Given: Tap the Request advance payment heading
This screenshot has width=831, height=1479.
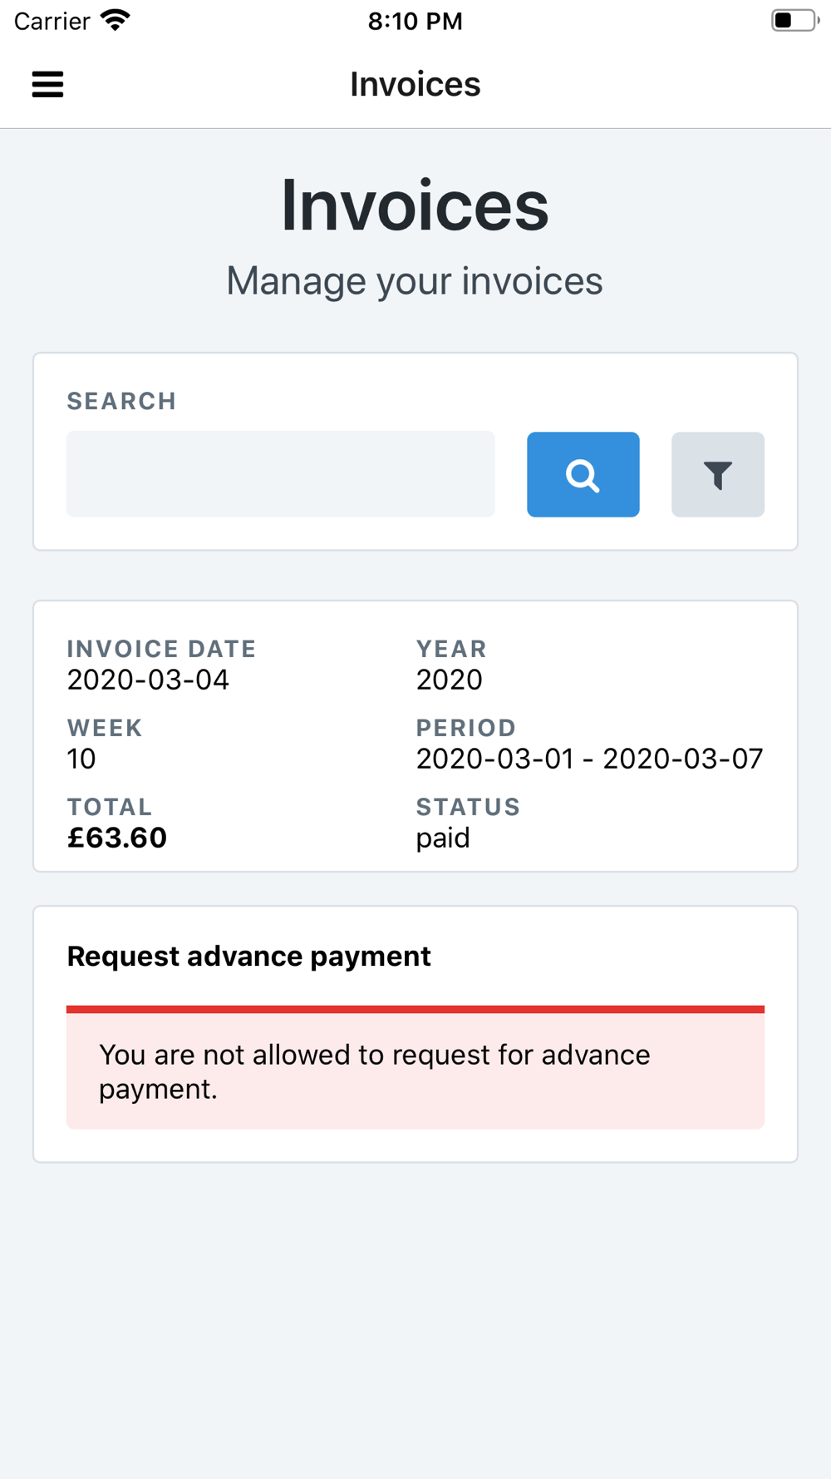Looking at the screenshot, I should point(248,957).
